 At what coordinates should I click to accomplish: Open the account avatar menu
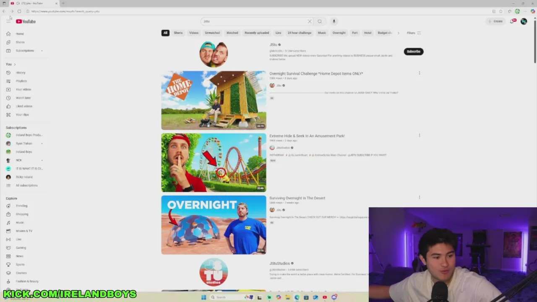pyautogui.click(x=524, y=21)
